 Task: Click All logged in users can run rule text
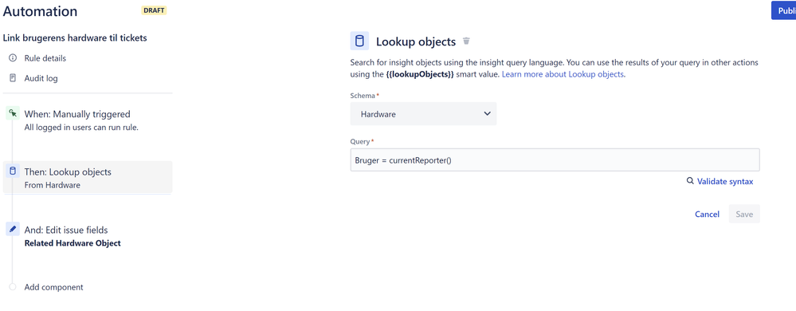coord(81,127)
